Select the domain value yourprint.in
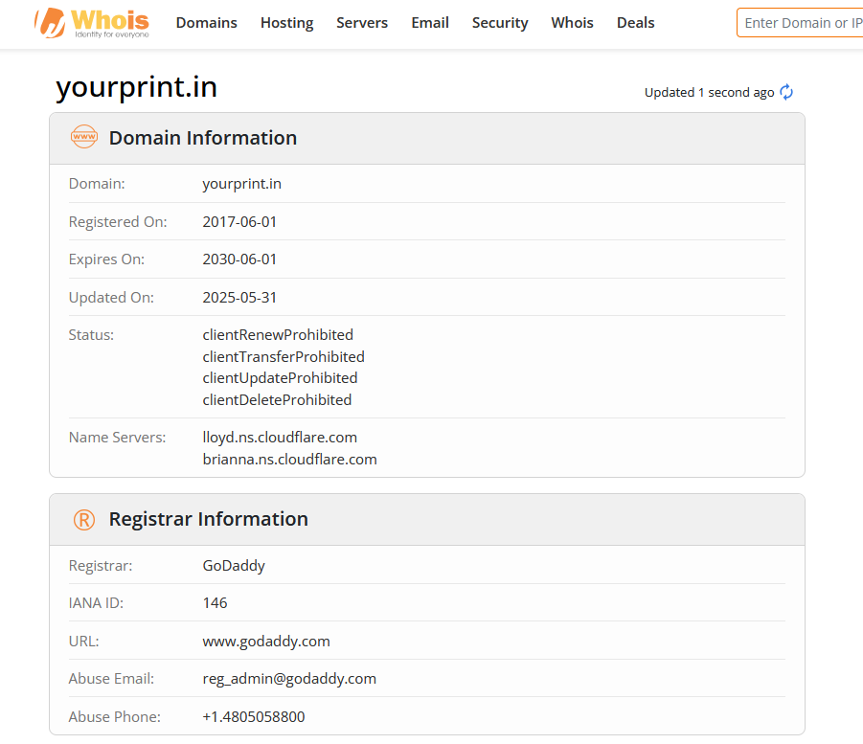 click(241, 184)
